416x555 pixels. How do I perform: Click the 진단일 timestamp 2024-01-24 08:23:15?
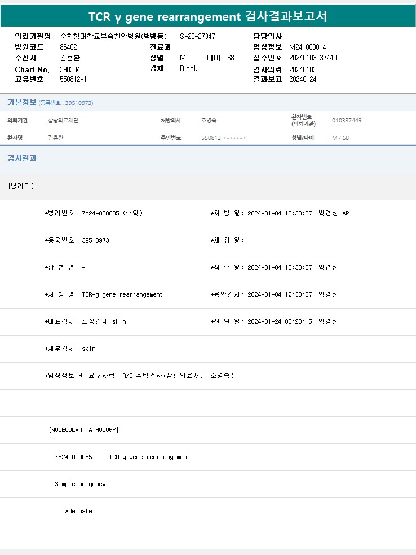(x=280, y=321)
